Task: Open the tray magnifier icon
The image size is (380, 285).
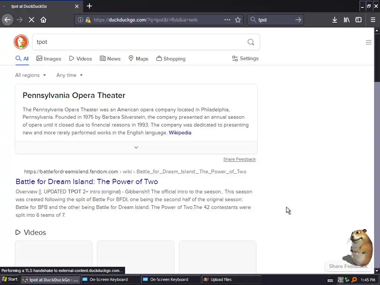Action: [354, 280]
